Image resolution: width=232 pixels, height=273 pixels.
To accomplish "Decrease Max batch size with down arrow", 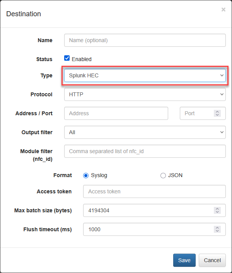I will (217, 212).
